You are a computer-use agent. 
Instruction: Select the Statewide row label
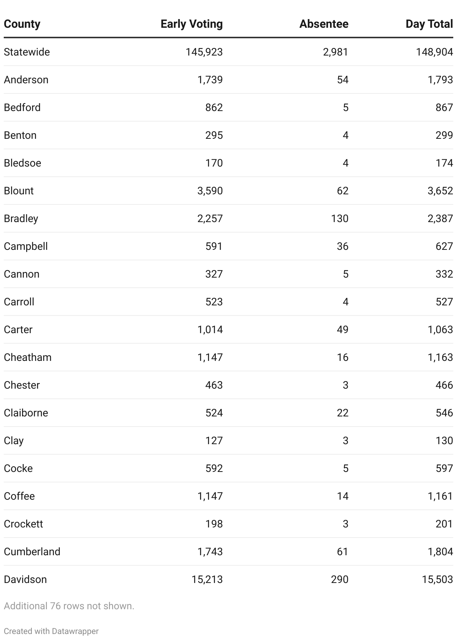tap(27, 52)
